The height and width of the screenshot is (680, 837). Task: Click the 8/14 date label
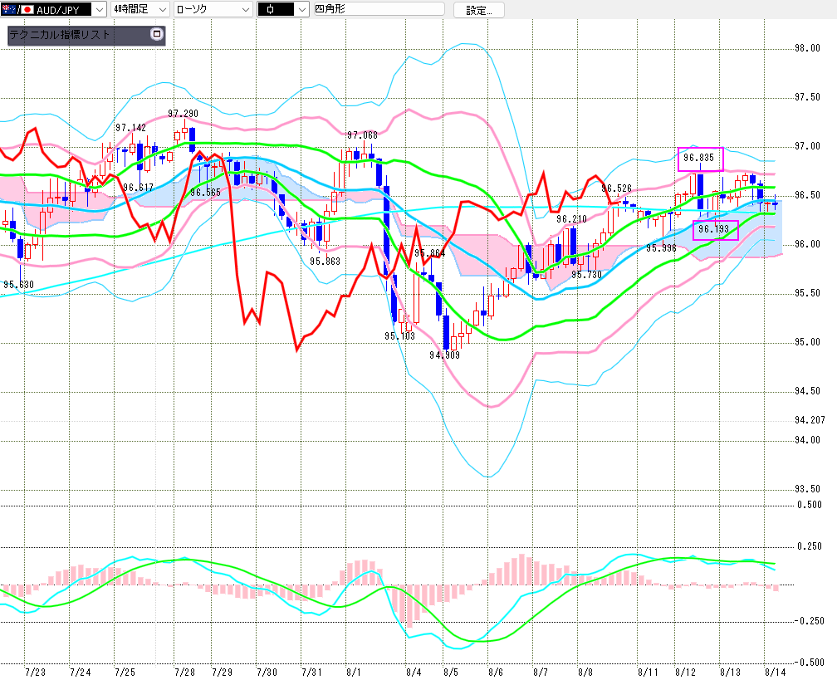775,672
